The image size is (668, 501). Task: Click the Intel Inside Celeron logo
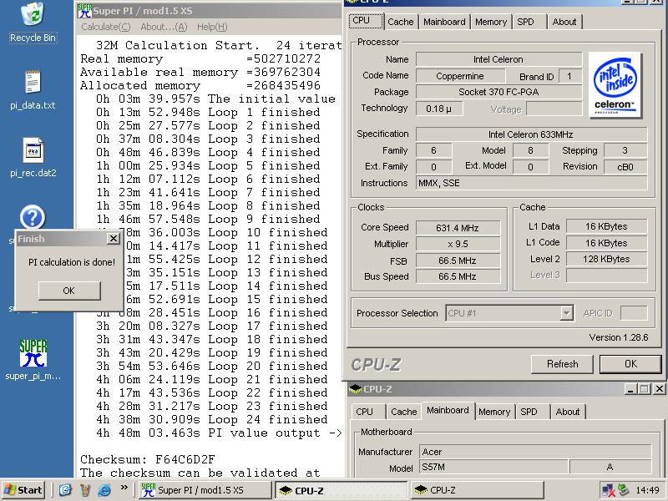(615, 85)
